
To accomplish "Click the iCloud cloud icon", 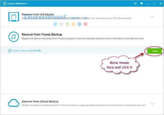I will point(13,104).
